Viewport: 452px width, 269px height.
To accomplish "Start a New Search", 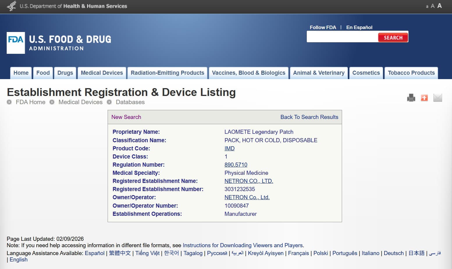I will (x=126, y=117).
